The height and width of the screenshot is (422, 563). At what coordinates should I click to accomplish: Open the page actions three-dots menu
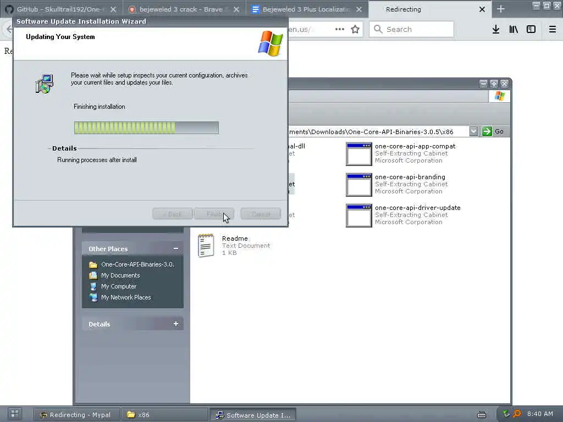(339, 30)
